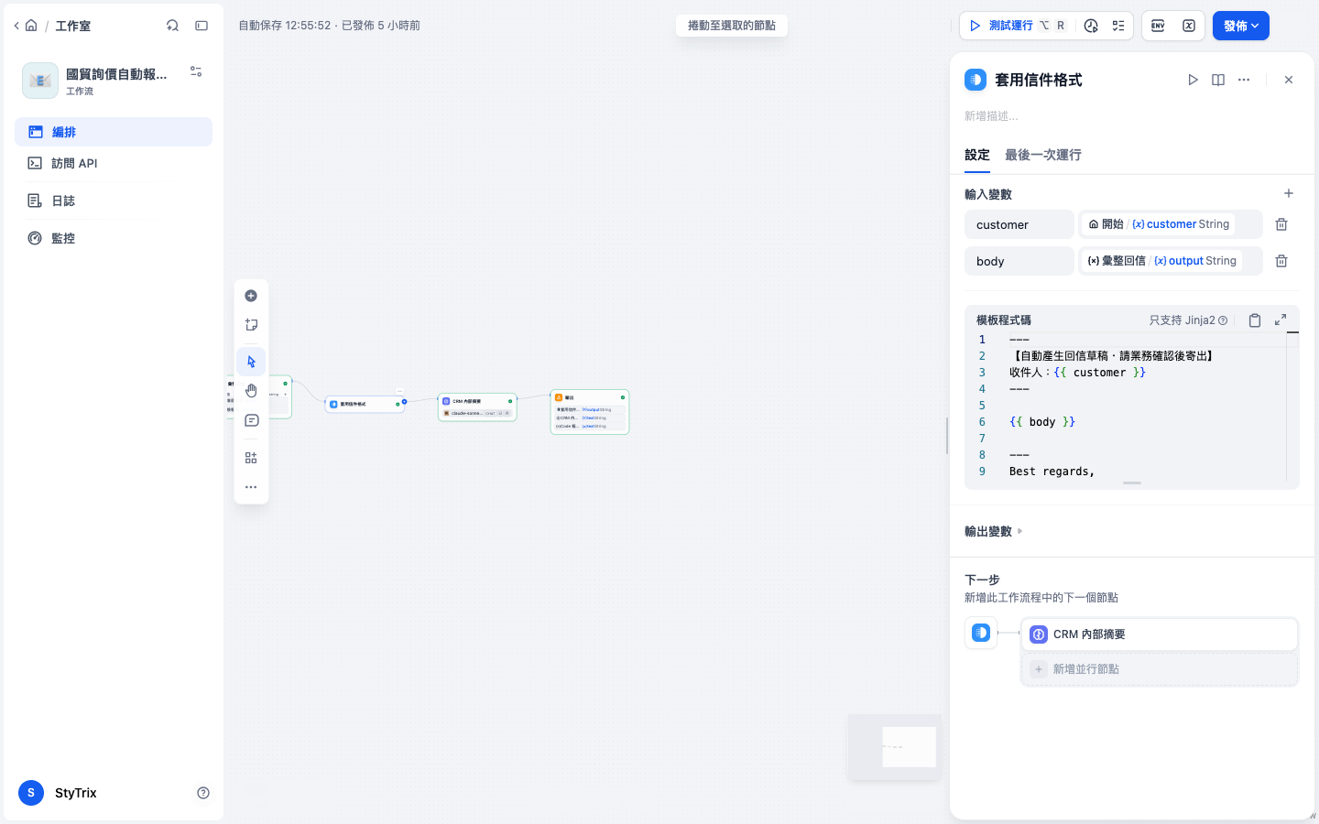
Task: Go back using the left chevron in breadcrumb
Action: point(16,26)
